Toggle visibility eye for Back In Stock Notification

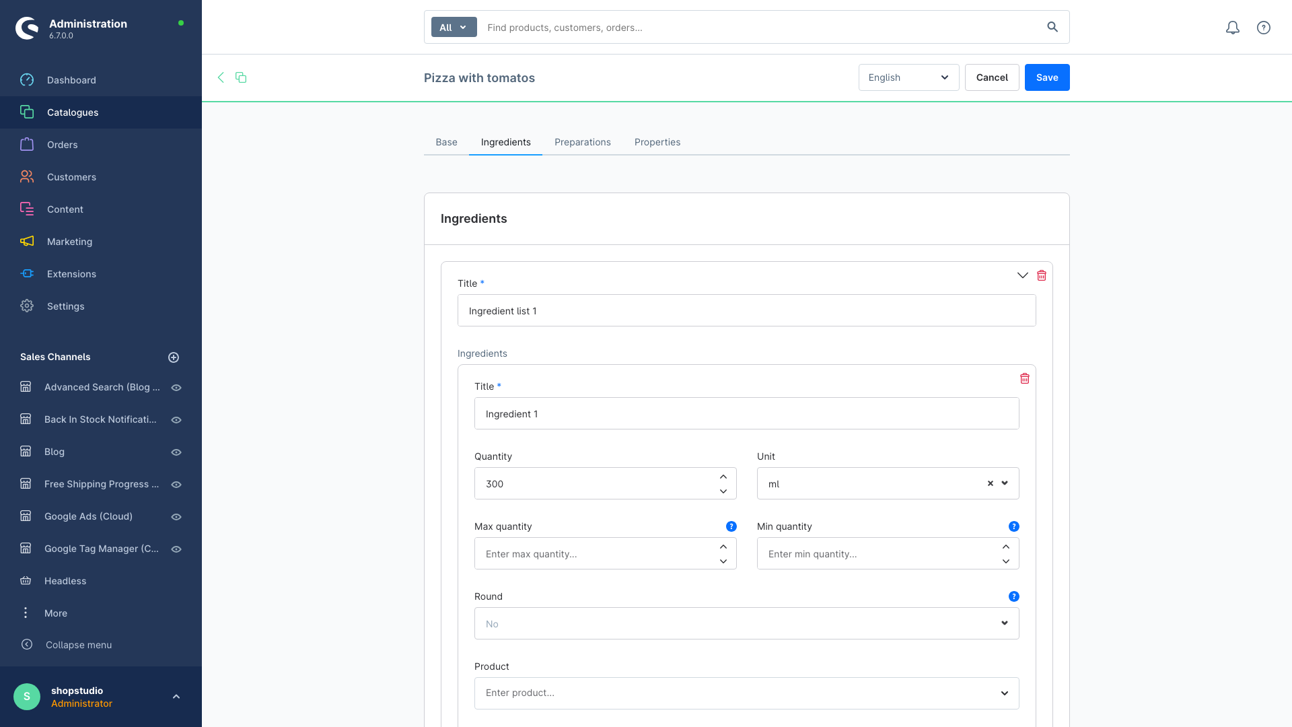[176, 420]
